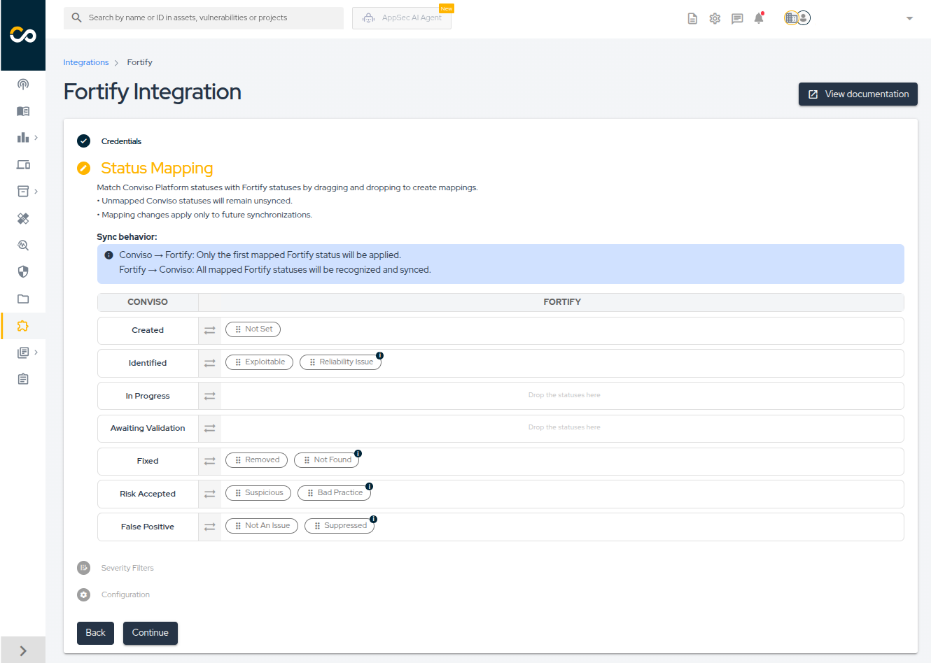This screenshot has width=931, height=663.
Task: Open the settings gear in top bar
Action: [x=715, y=19]
